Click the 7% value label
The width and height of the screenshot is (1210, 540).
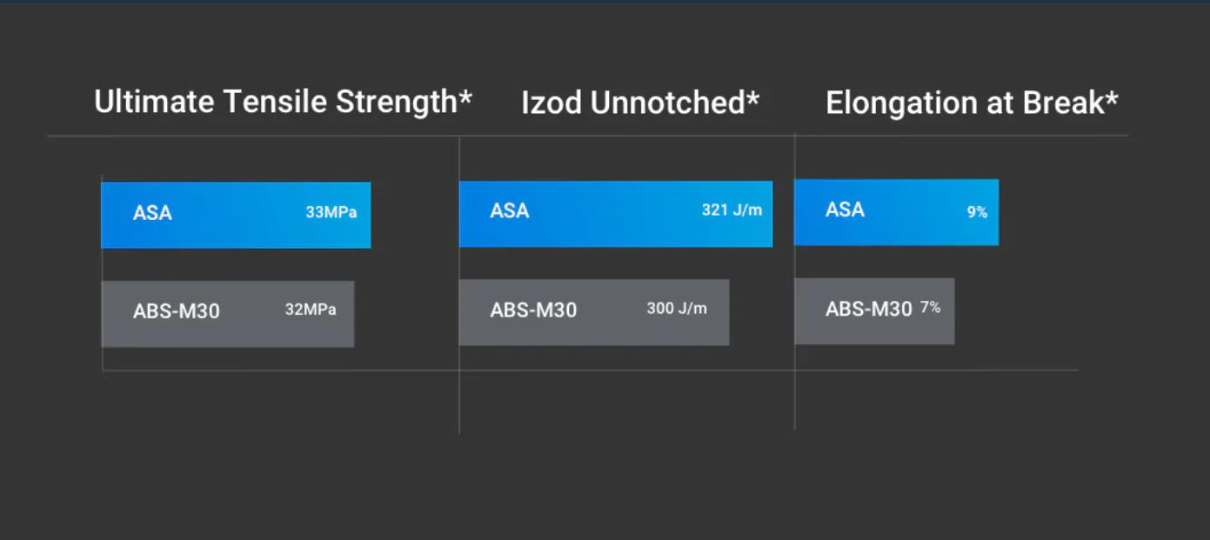click(931, 308)
